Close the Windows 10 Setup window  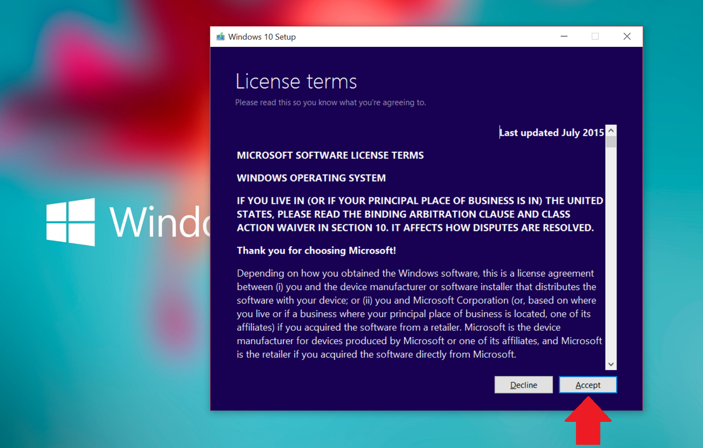tap(627, 36)
